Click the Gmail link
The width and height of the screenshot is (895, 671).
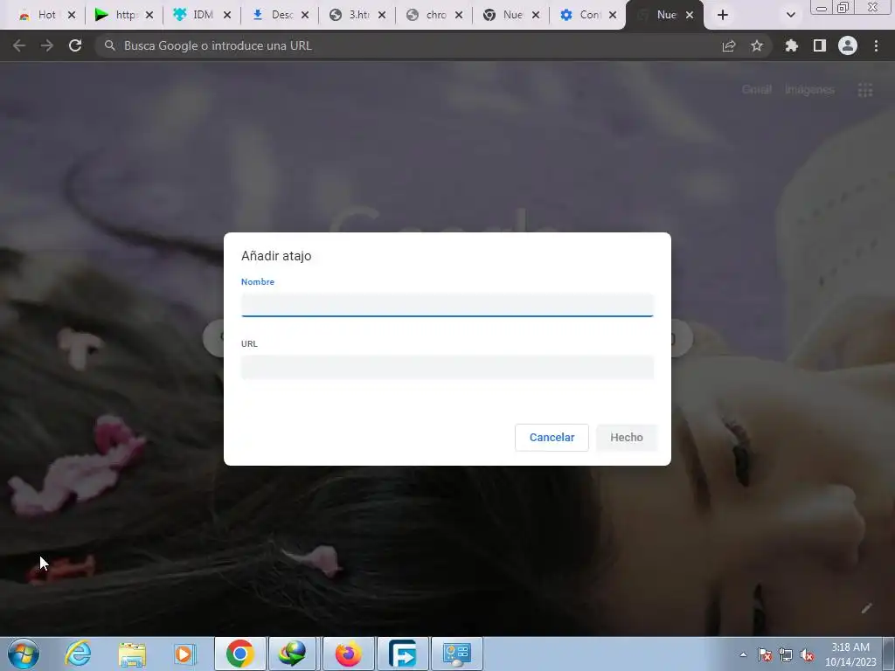tap(756, 90)
